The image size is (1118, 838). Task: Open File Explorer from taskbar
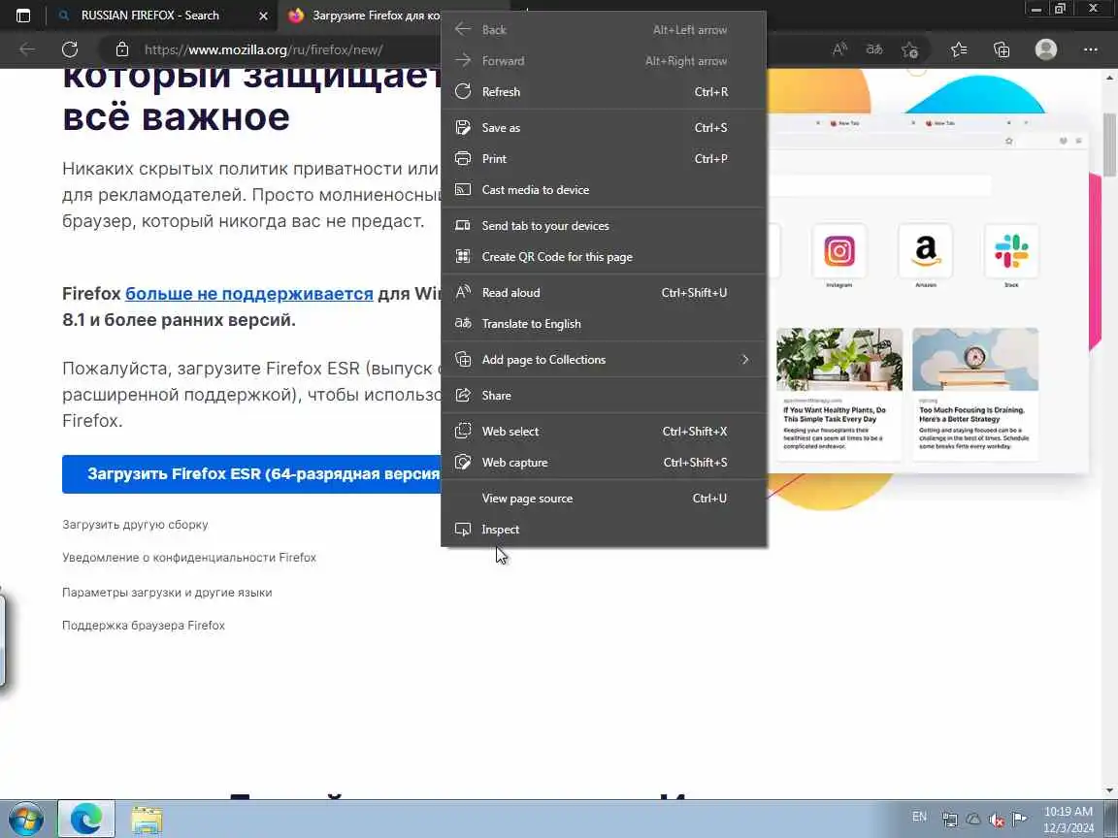147,820
